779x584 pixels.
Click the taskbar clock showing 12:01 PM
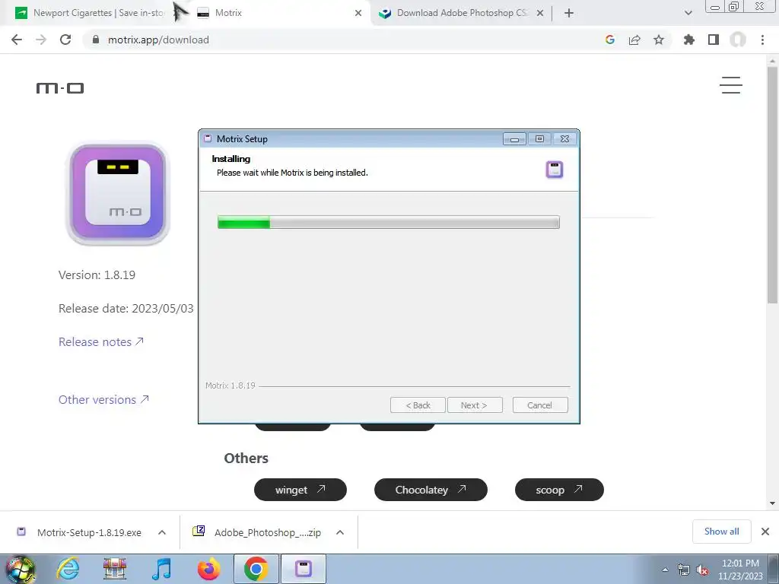[740, 570]
